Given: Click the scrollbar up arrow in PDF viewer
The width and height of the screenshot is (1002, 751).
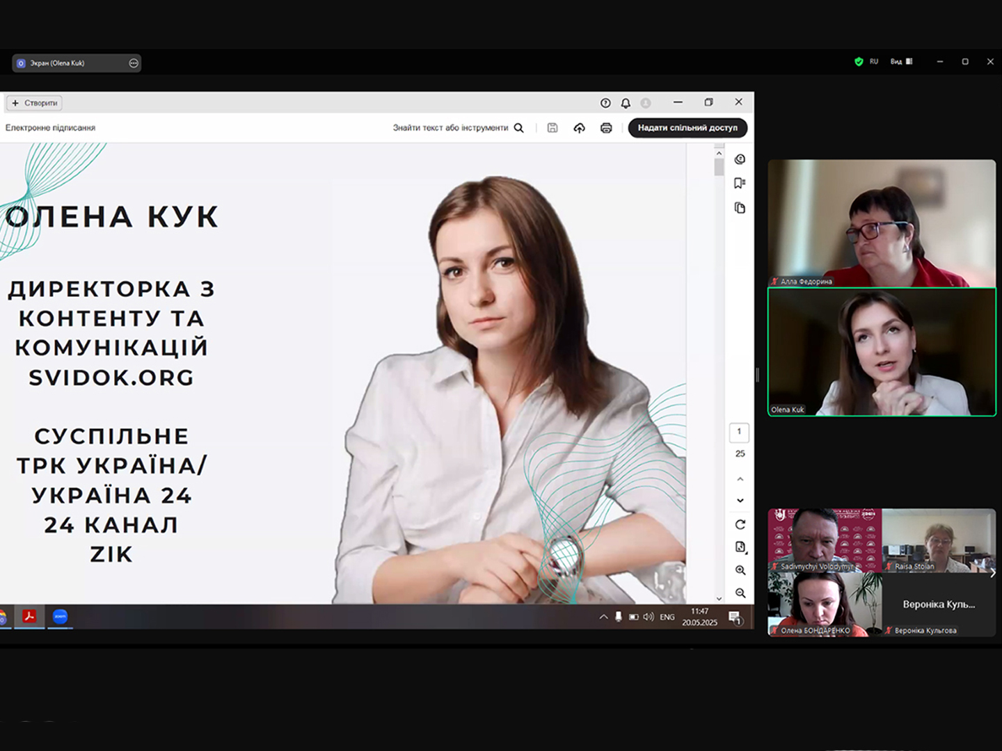Looking at the screenshot, I should pyautogui.click(x=719, y=152).
